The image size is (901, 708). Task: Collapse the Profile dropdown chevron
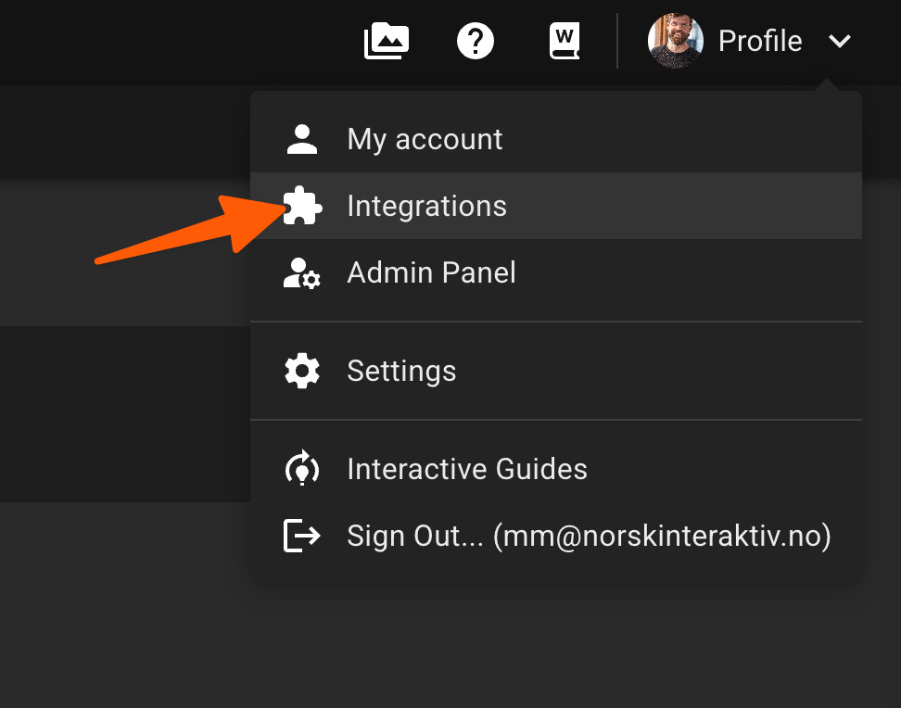(840, 42)
